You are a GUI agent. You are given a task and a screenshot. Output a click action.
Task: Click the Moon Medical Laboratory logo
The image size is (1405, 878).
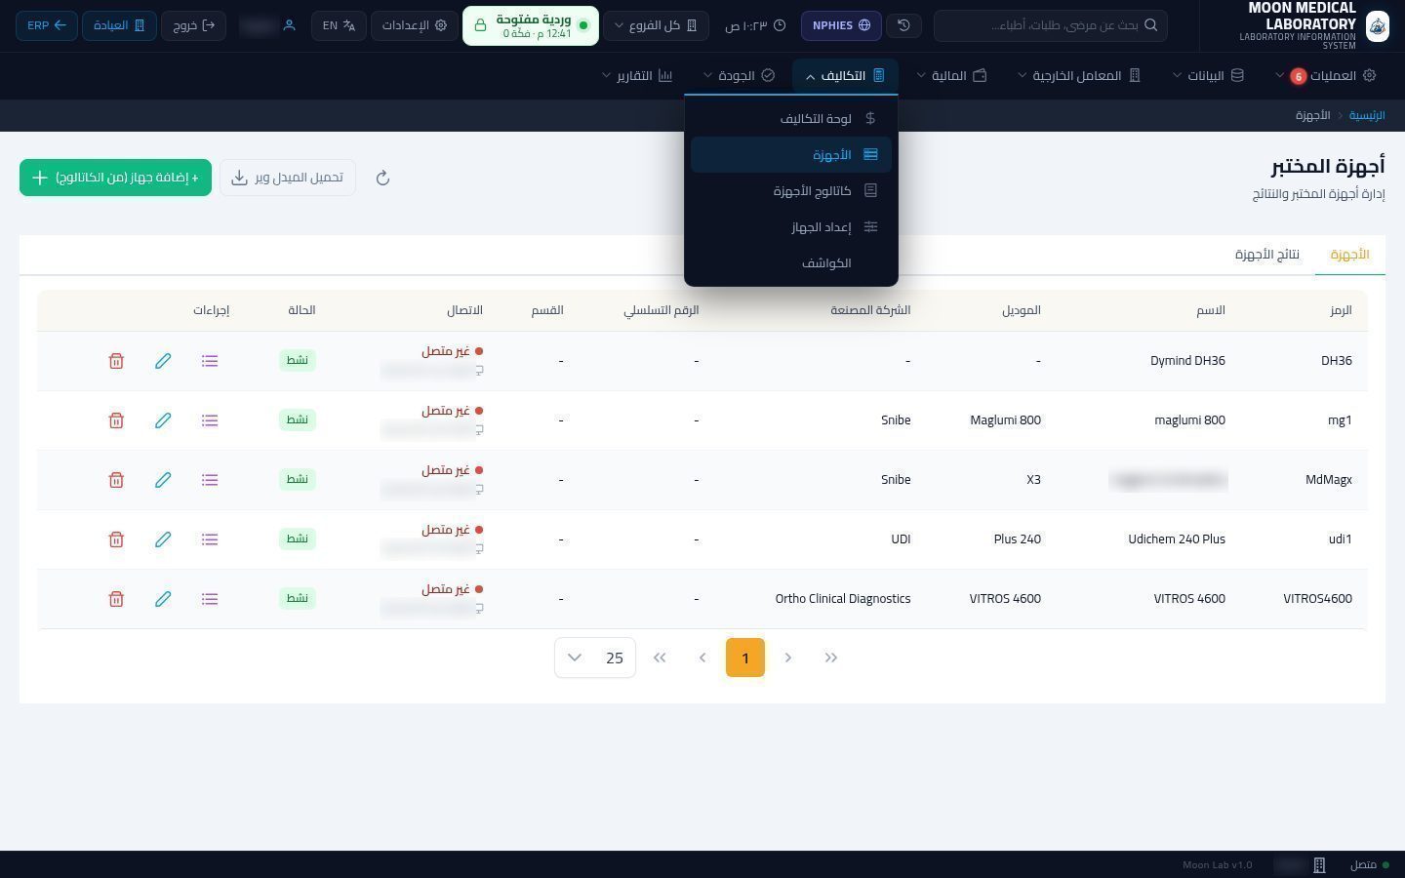pos(1377,25)
